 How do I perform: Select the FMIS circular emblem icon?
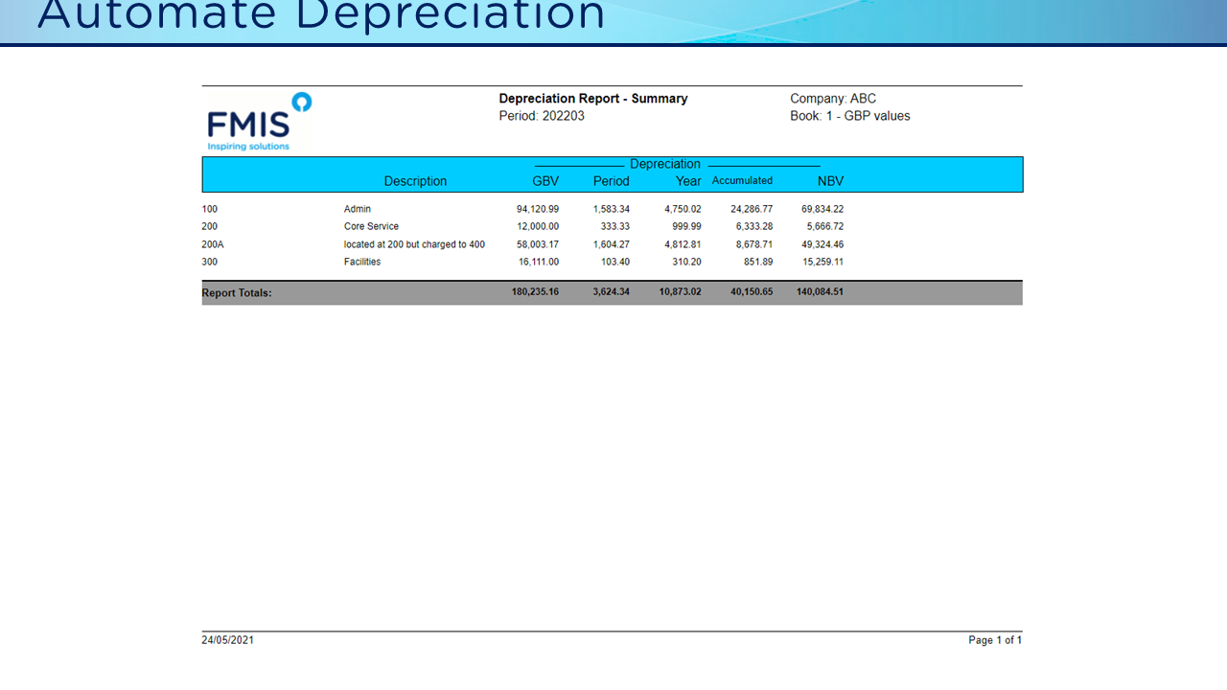click(298, 100)
